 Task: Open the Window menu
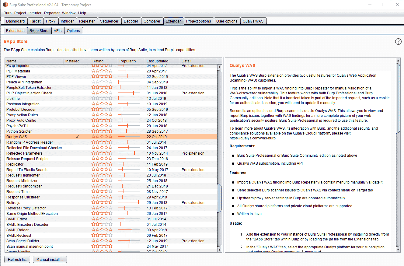coord(69,13)
